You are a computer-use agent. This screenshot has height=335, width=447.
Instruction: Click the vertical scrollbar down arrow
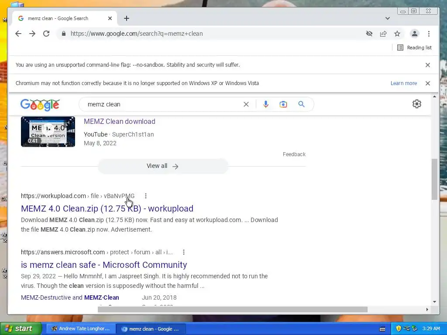point(434,302)
